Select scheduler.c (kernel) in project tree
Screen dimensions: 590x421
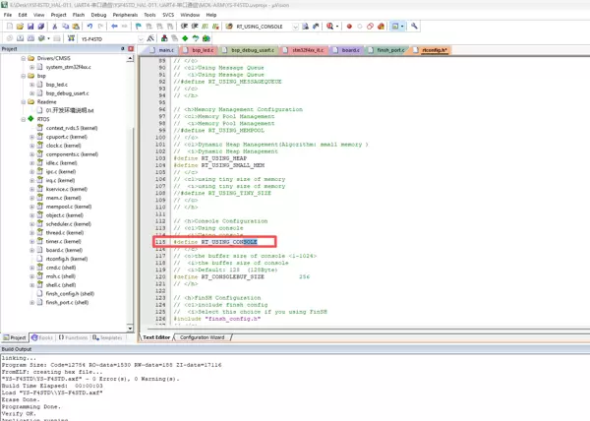click(x=70, y=223)
